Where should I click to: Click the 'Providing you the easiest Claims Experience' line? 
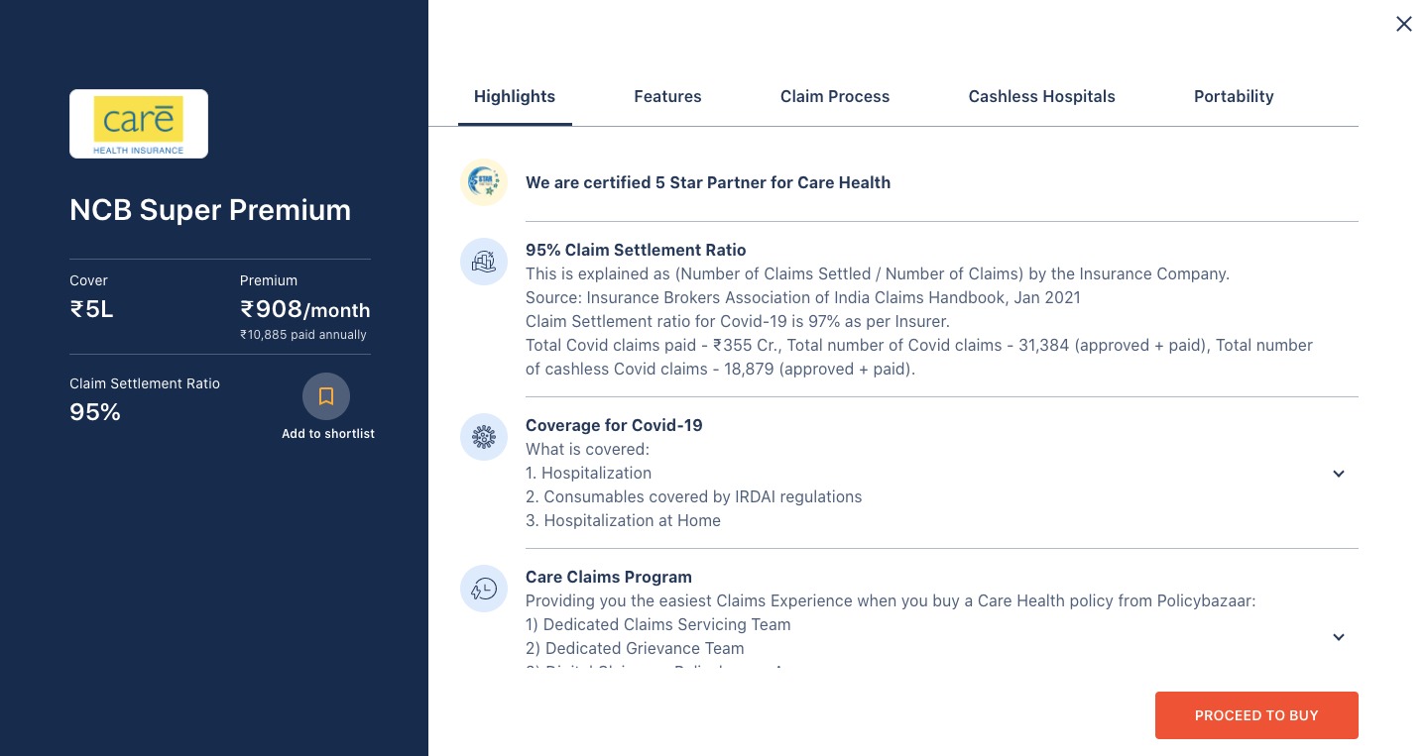891,600
